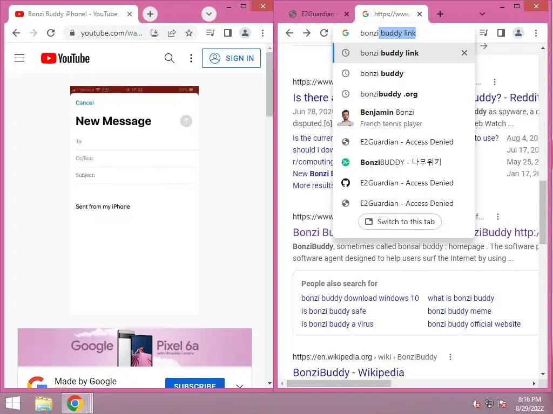
Task: Close the Bonzi Buddy YouTube tab
Action: (130, 14)
